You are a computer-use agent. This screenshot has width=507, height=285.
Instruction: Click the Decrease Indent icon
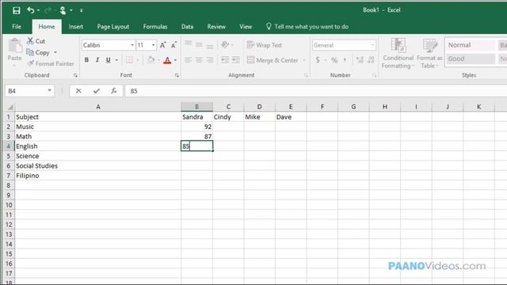[225, 60]
